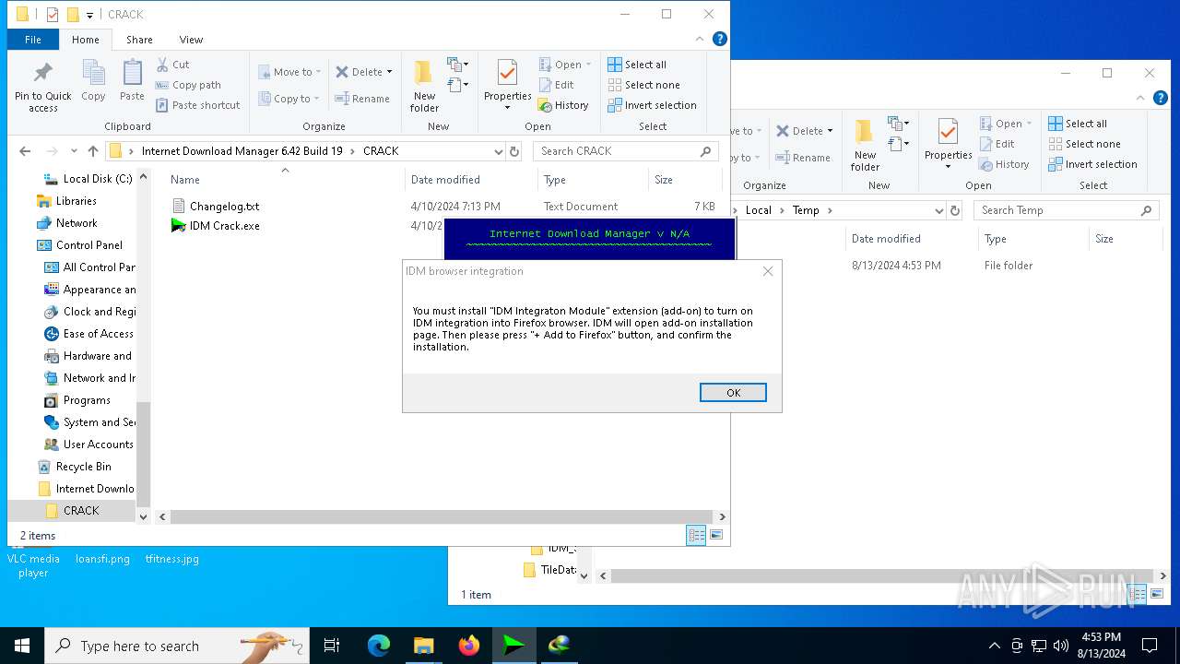Click OK in IDM browser integration dialog
The height and width of the screenshot is (664, 1180).
[x=733, y=393]
